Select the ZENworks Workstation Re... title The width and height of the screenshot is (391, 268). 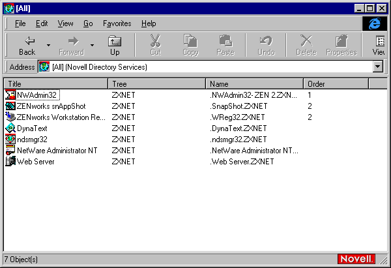(x=61, y=117)
